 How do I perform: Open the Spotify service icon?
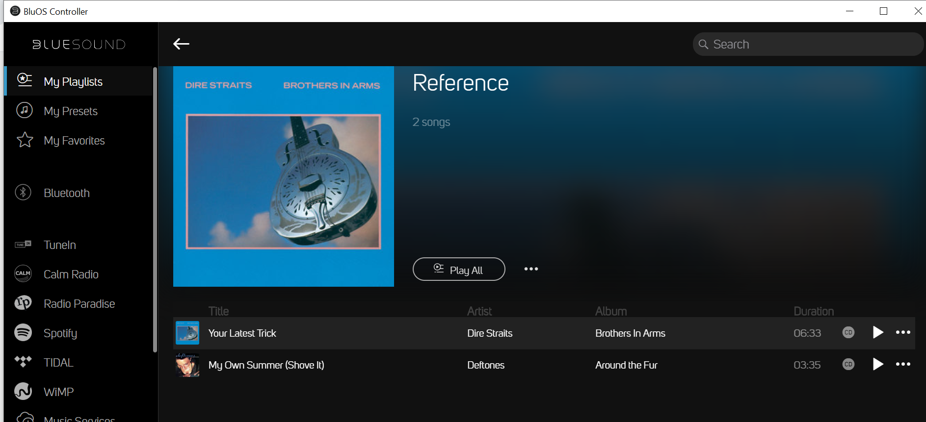(23, 333)
